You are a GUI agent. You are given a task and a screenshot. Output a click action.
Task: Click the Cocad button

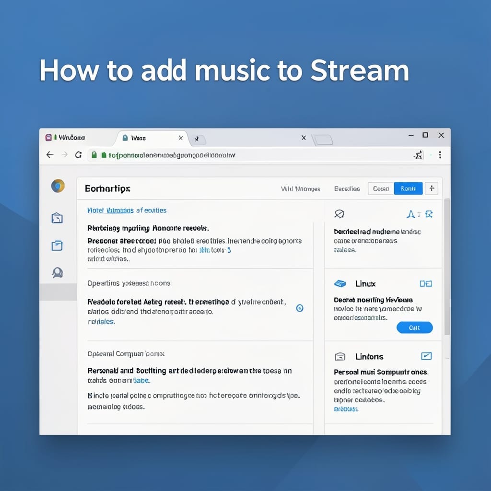click(381, 188)
